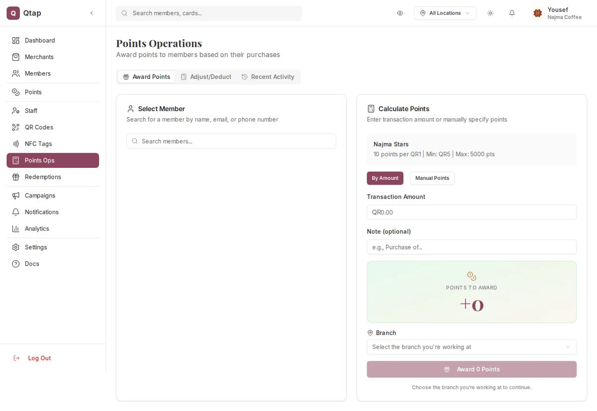The height and width of the screenshot is (411, 597).
Task: Open Dashboard from the sidebar
Action: tap(53, 40)
